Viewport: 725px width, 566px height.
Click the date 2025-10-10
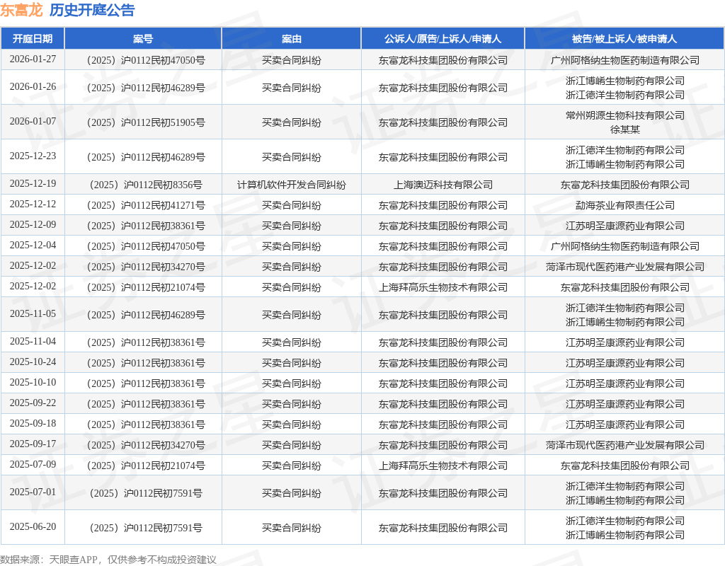click(x=33, y=383)
